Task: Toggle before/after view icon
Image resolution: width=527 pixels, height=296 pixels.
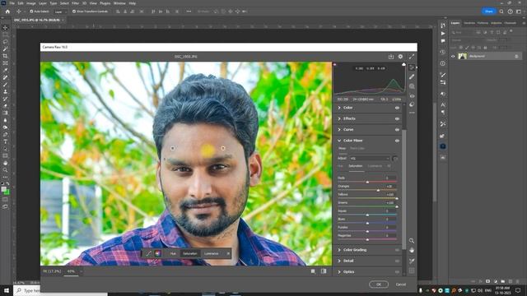Action: pyautogui.click(x=324, y=271)
